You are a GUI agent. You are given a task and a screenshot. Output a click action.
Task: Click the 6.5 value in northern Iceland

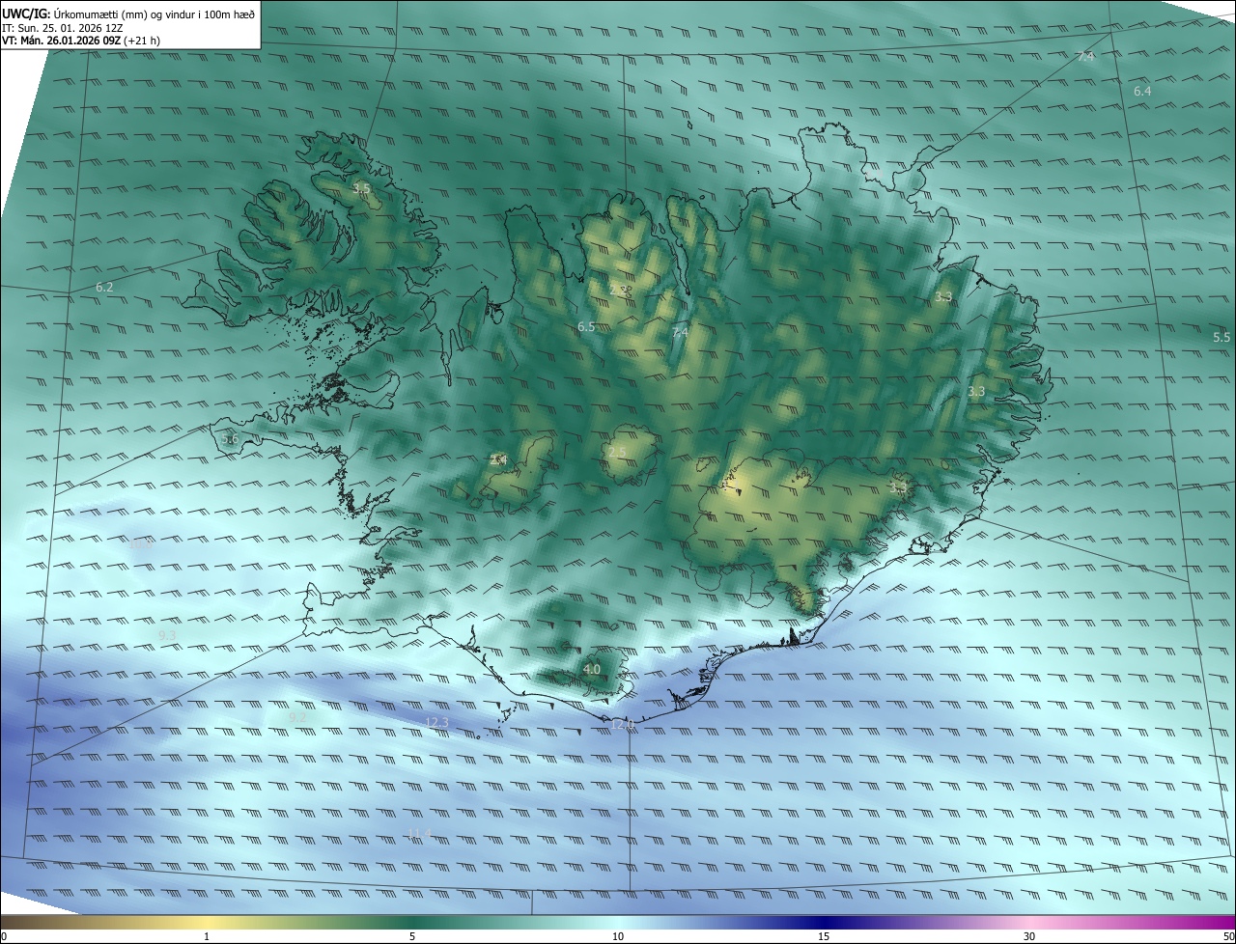(586, 327)
